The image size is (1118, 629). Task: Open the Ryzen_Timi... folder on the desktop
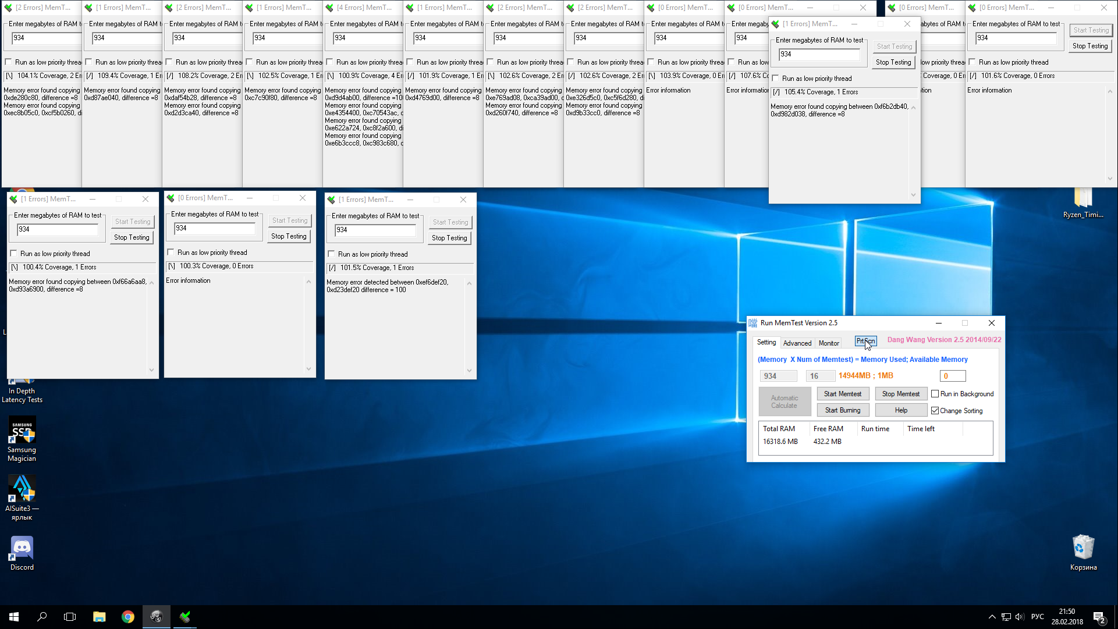[1082, 201]
